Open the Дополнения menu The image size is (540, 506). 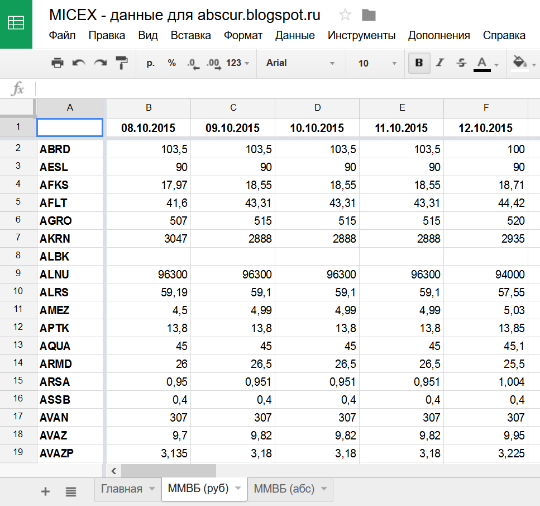click(x=439, y=36)
